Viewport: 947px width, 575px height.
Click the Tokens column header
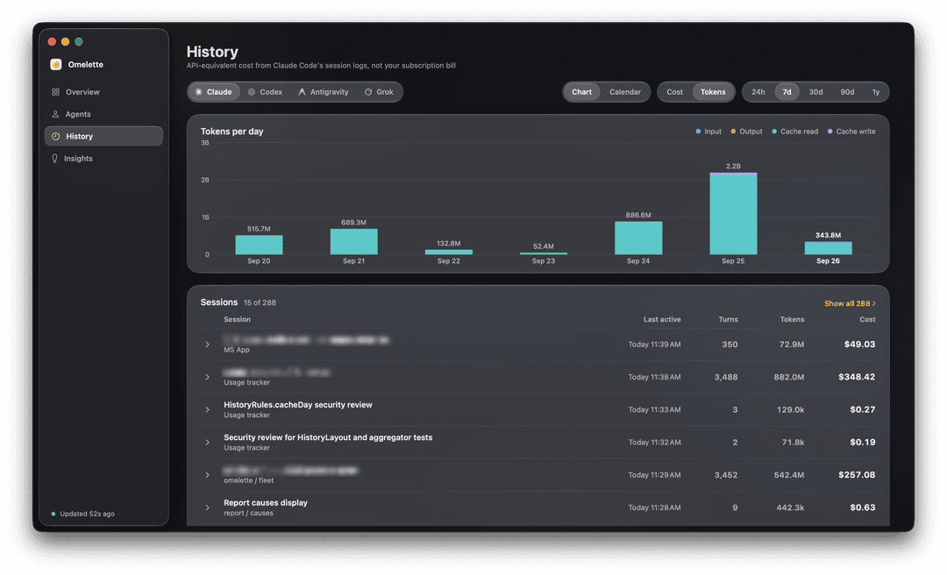[x=792, y=320]
